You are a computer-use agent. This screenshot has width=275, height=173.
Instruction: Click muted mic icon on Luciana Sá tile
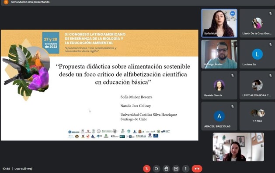click(x=271, y=44)
